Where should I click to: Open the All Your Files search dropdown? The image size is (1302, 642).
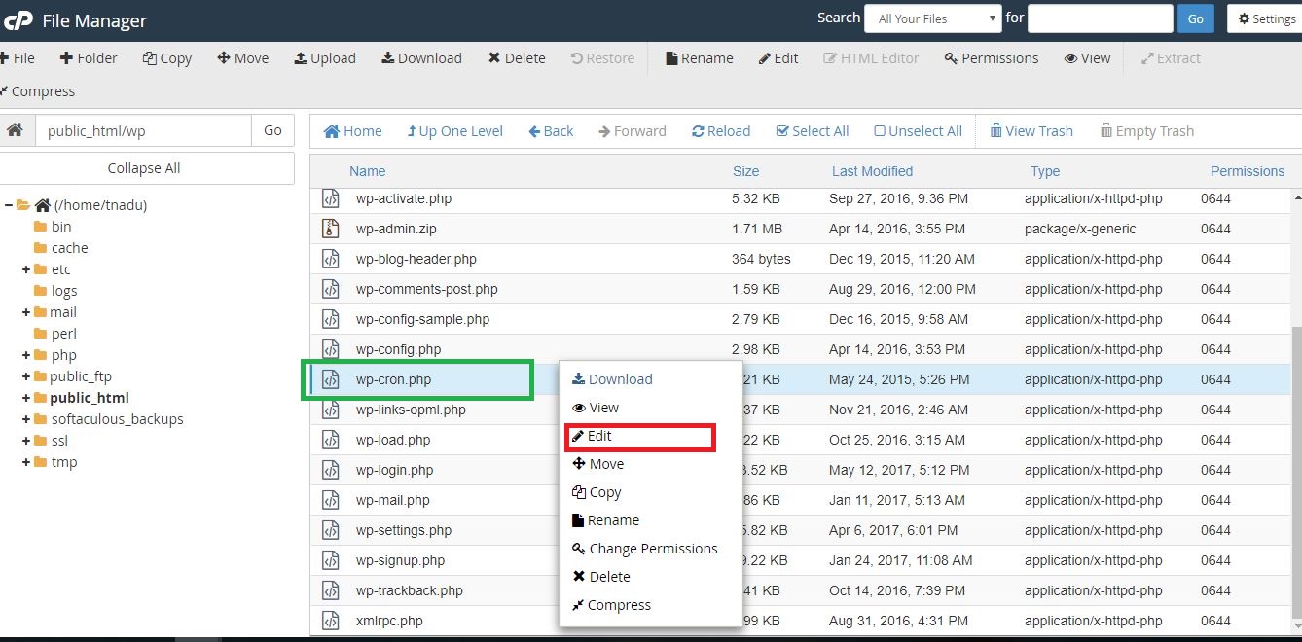935,18
